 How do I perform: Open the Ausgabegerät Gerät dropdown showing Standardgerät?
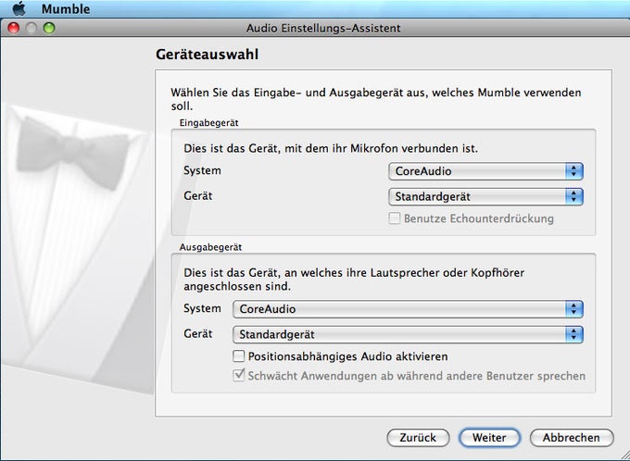coord(408,334)
